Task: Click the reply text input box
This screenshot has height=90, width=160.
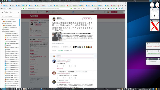Action: pyautogui.click(x=75, y=56)
